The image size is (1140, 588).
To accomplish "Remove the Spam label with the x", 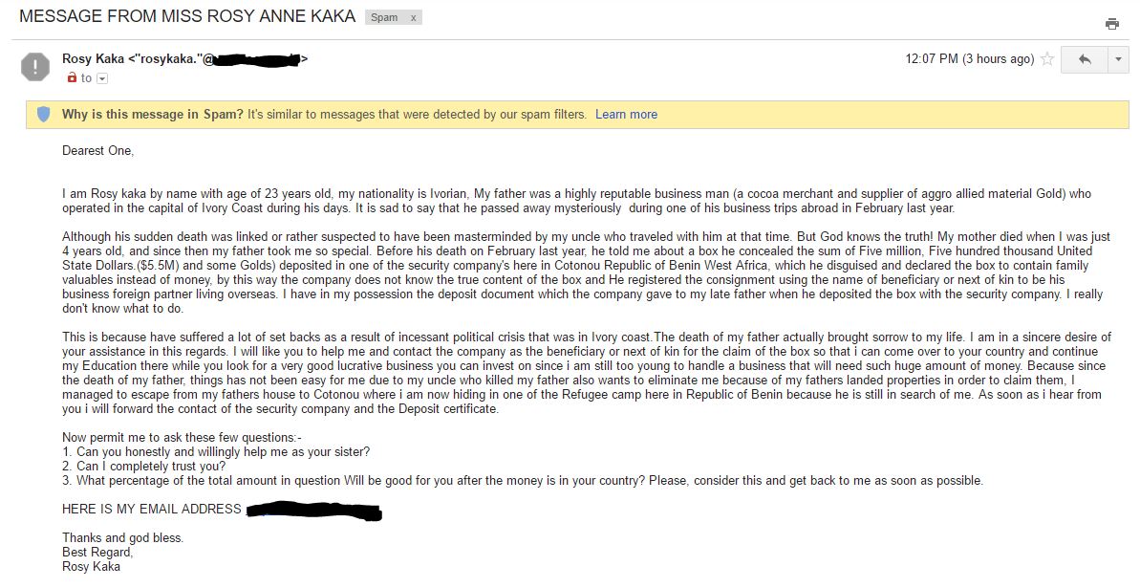I will pyautogui.click(x=413, y=17).
